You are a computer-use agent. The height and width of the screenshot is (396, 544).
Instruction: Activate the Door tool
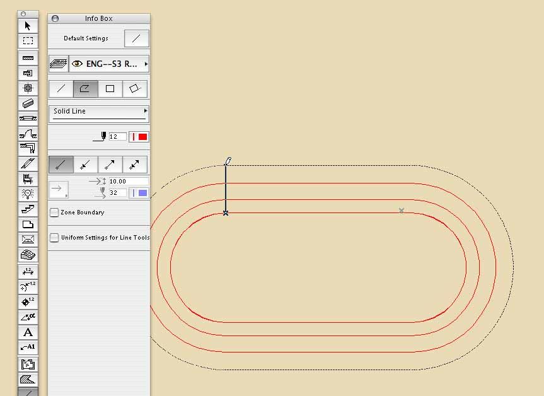28,134
